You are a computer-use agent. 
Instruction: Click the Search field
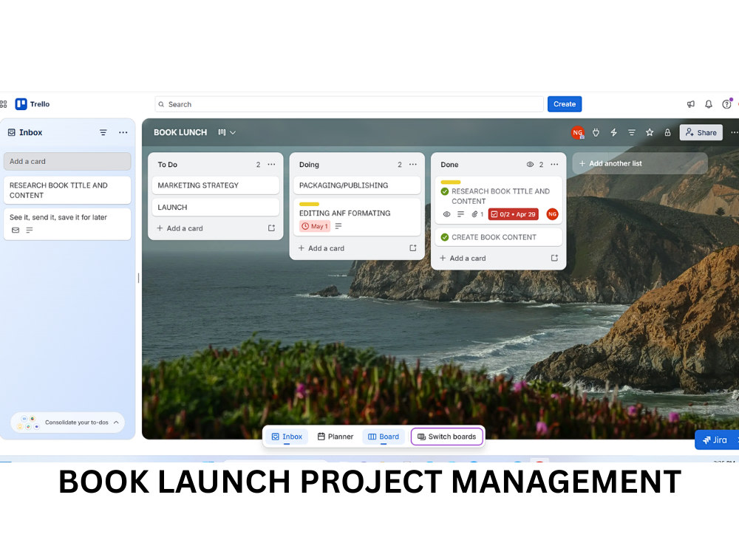point(350,104)
